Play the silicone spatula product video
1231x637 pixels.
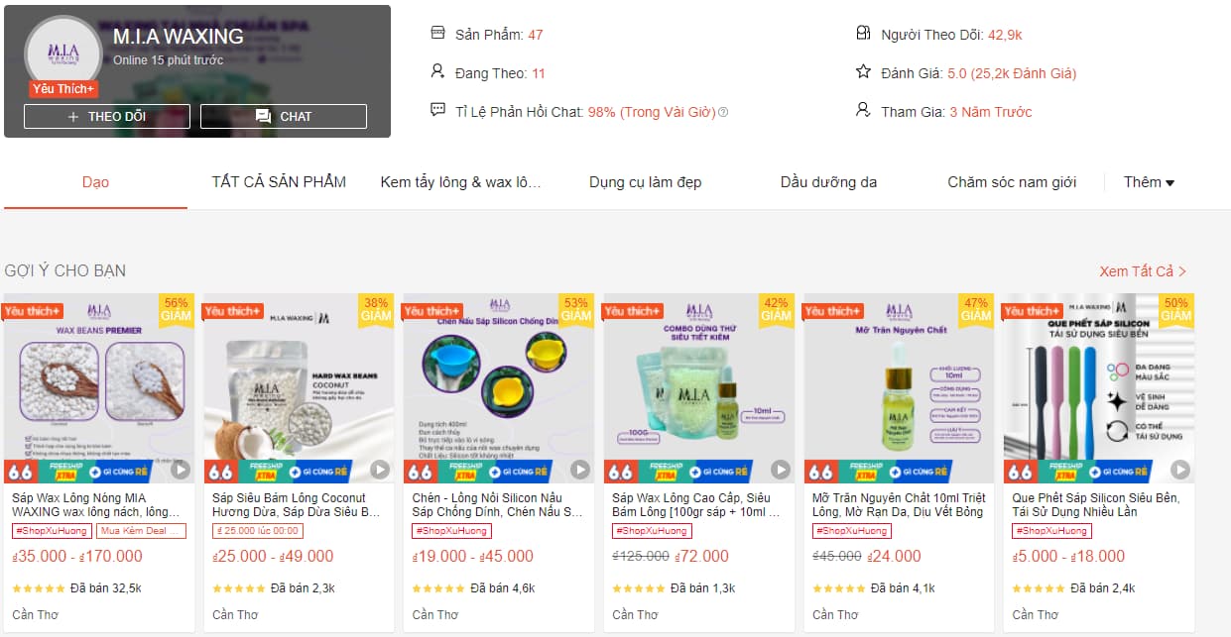(1180, 470)
